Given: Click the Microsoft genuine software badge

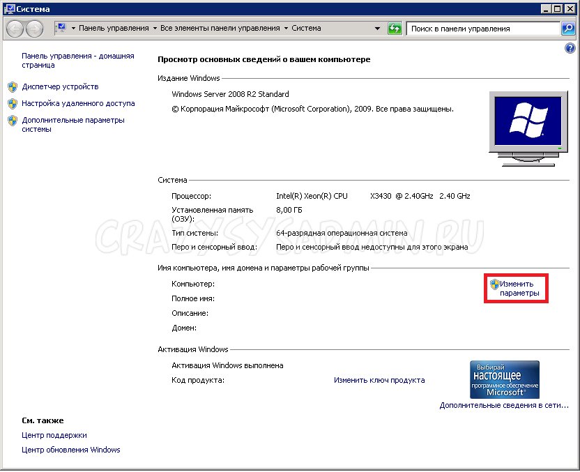Looking at the screenshot, I should click(x=504, y=379).
